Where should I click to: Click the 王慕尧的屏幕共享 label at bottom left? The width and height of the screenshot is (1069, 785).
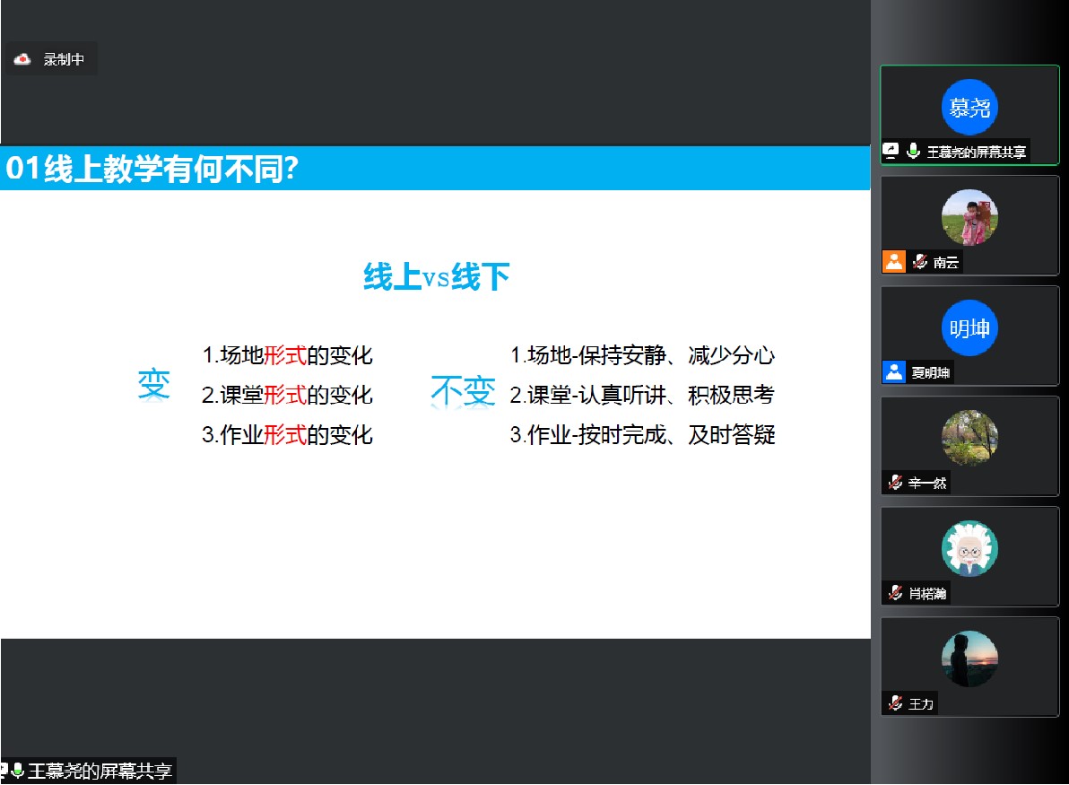point(99,772)
